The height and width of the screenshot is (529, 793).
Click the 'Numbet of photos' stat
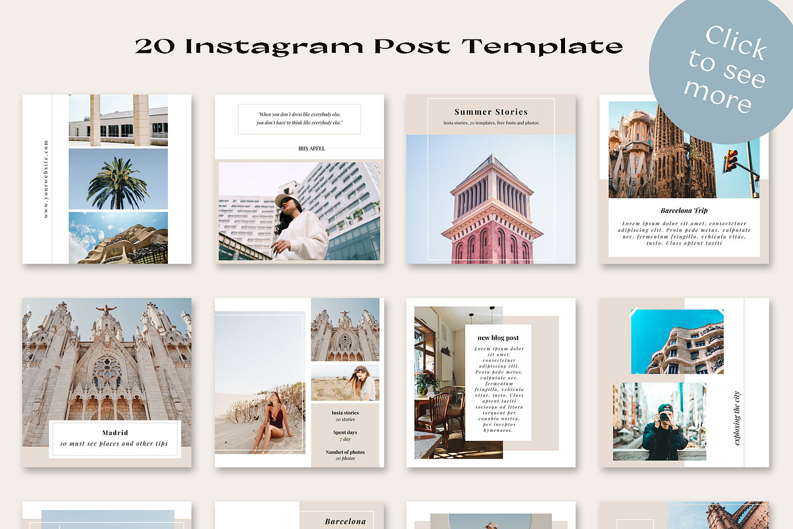[345, 455]
